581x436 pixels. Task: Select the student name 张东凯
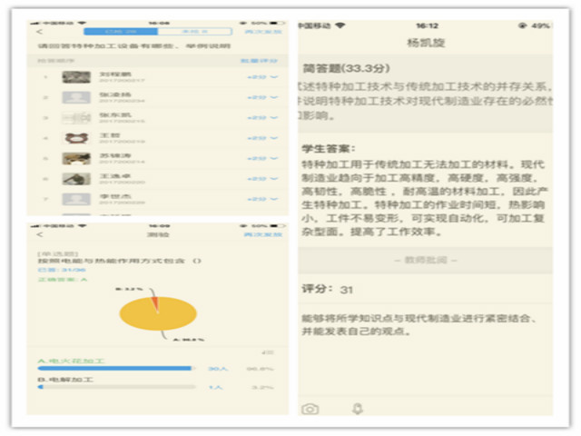click(115, 115)
